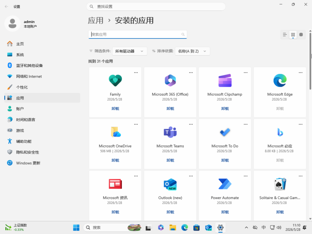Image resolution: width=312 pixels, height=234 pixels.
Task: Open the 名称(A 到 Z) sort dropdown
Action: point(192,51)
